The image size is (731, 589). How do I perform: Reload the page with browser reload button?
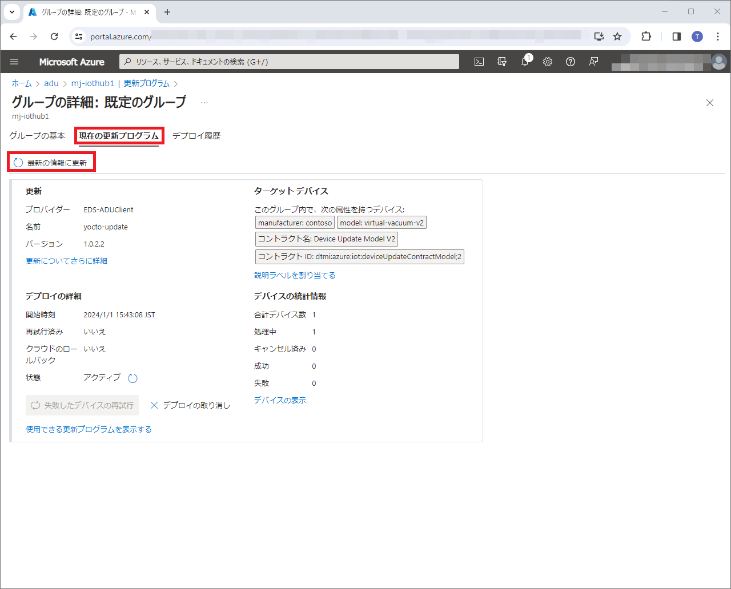click(54, 37)
